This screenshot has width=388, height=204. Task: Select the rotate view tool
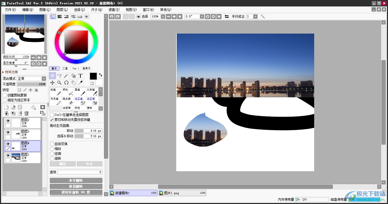point(66,83)
